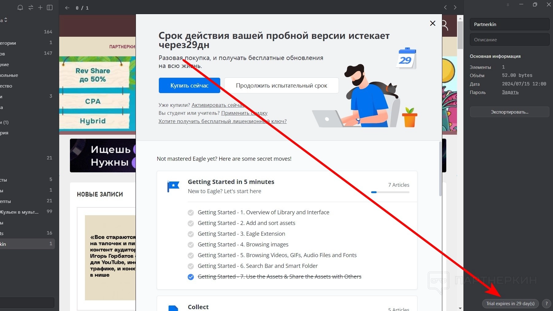Click Продолжить испытательный срок button

(282, 85)
